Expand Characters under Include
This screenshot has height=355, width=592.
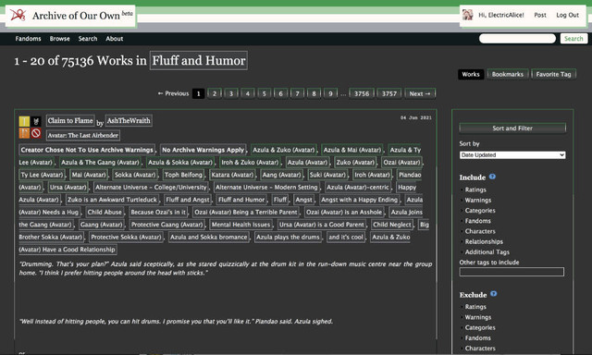coord(479,231)
